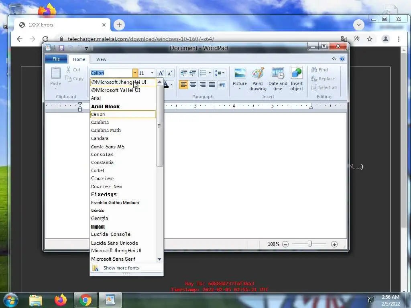
Task: Choose Arial Black from the font list
Action: point(123,106)
